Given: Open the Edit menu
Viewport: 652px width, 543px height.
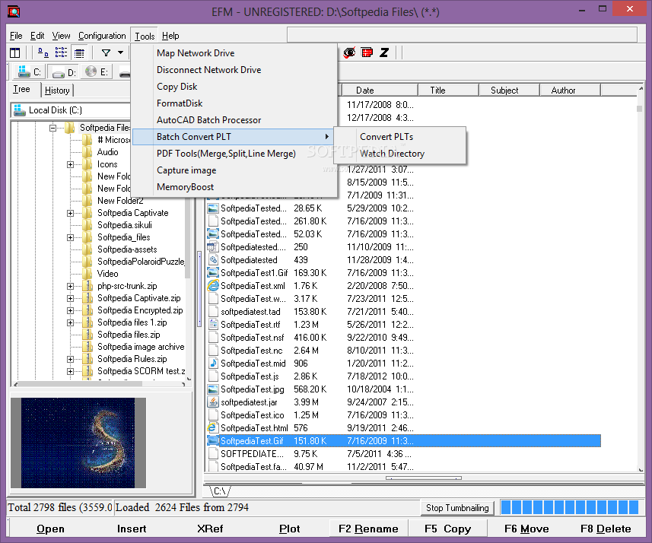Looking at the screenshot, I should 37,36.
